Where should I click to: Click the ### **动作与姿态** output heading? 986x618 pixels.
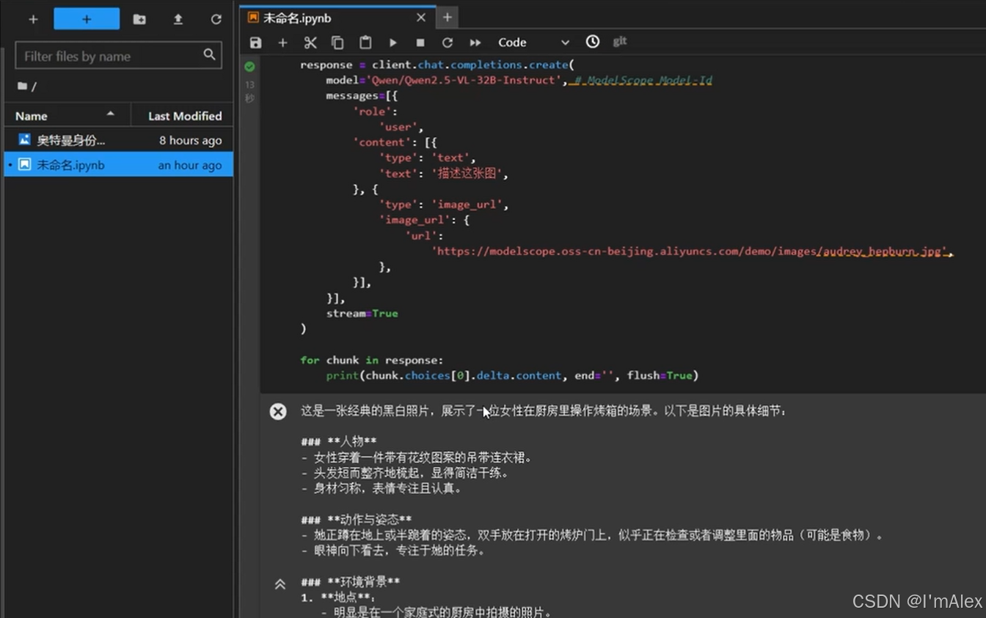coord(357,519)
